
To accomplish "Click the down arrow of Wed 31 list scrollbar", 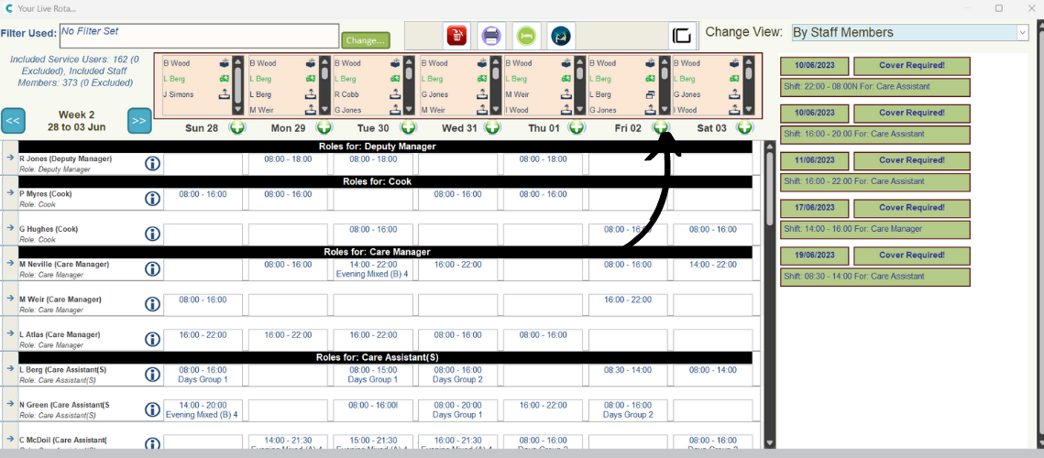I will (x=494, y=109).
